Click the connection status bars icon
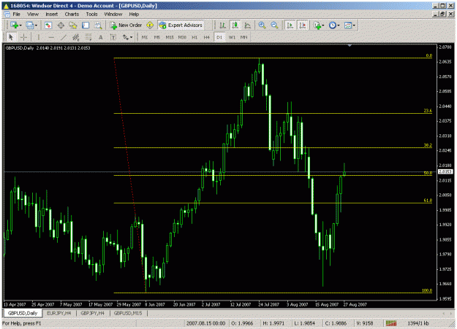 (391, 323)
